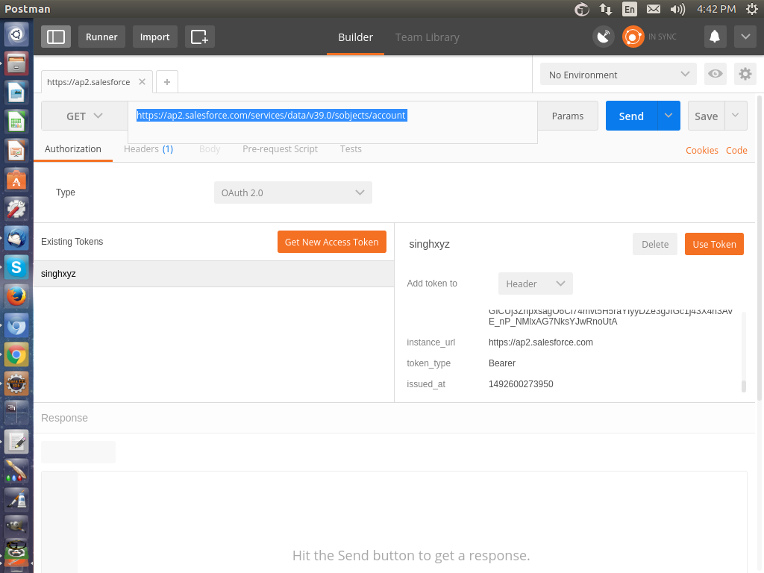This screenshot has height=573, width=764.
Task: Switch to the Authorization tab
Action: click(x=73, y=149)
